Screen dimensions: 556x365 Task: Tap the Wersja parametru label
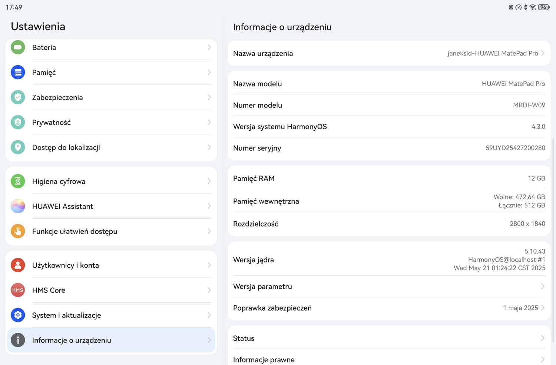(262, 287)
